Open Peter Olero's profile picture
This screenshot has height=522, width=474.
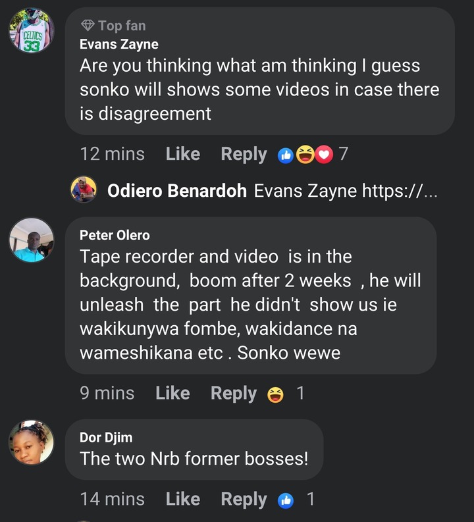31,240
